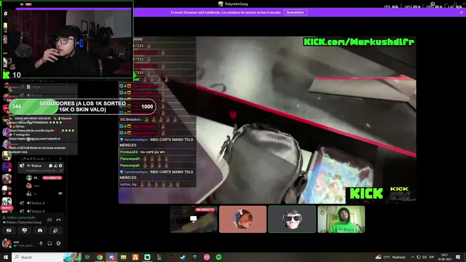Select the Voice 3 channel
Screen dimensions: 466x262
pyautogui.click(x=38, y=211)
